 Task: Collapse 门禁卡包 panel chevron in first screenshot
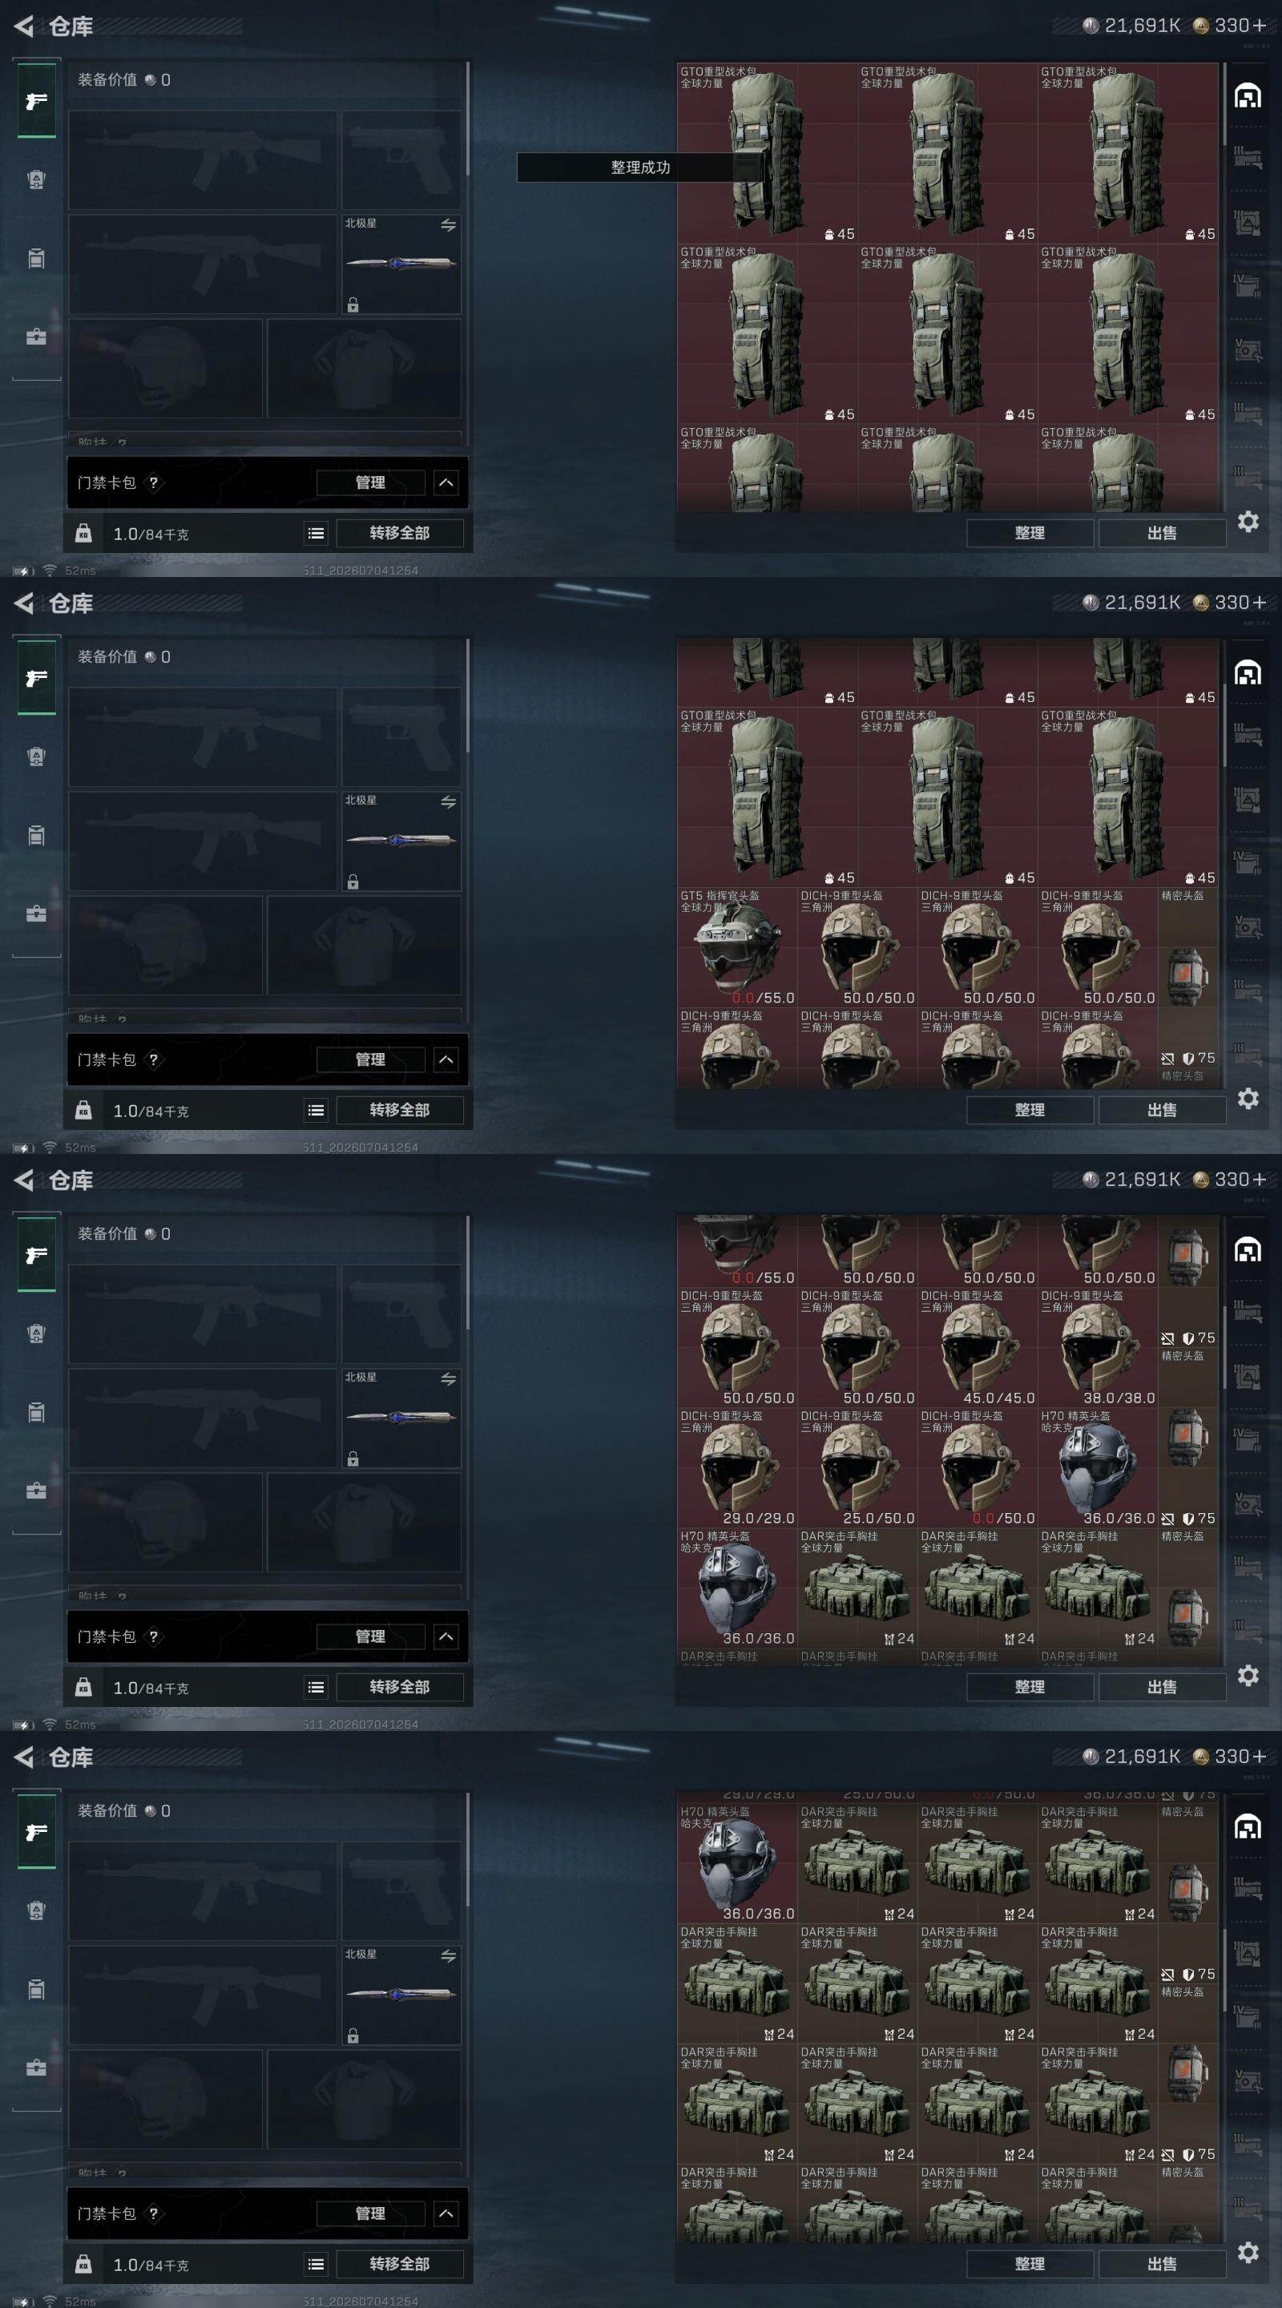[x=445, y=483]
